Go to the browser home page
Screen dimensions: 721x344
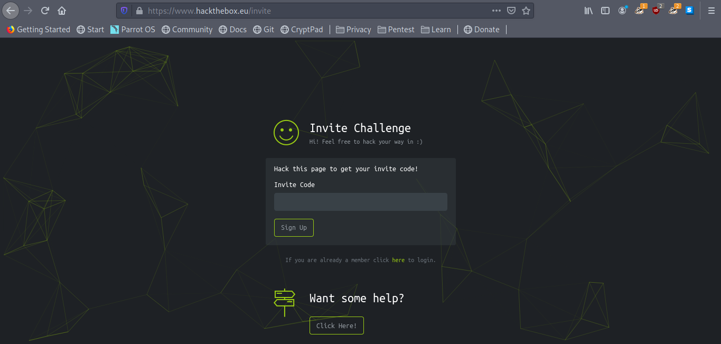(x=62, y=11)
